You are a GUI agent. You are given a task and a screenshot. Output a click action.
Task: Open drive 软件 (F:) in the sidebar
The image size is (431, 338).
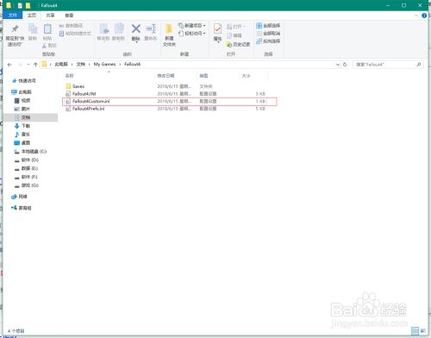point(26,177)
